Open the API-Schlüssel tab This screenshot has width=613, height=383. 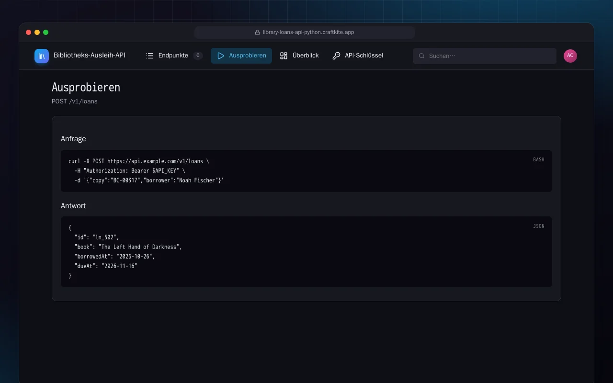click(358, 56)
